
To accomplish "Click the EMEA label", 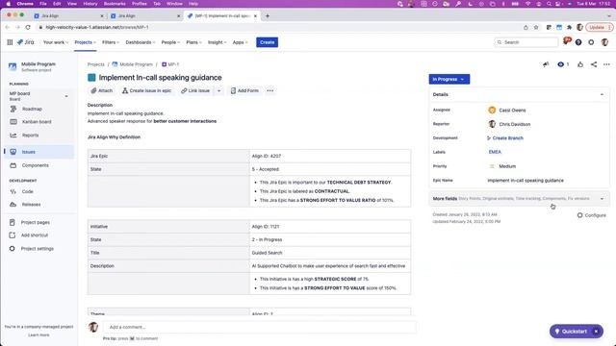I will [x=495, y=152].
